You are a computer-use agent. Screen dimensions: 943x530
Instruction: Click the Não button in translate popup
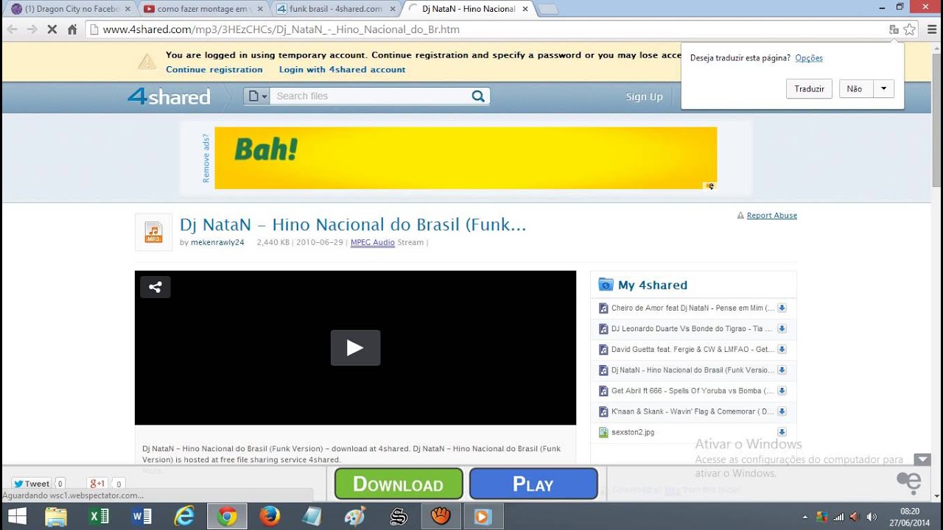855,88
